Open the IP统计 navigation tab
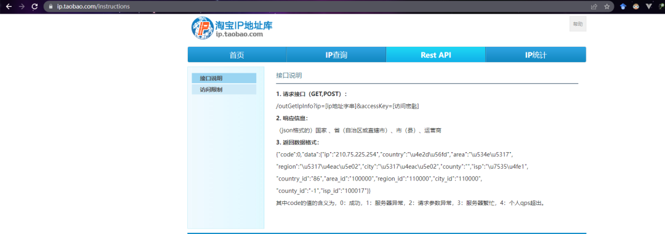Viewport: 665px width, 234px height. click(536, 55)
